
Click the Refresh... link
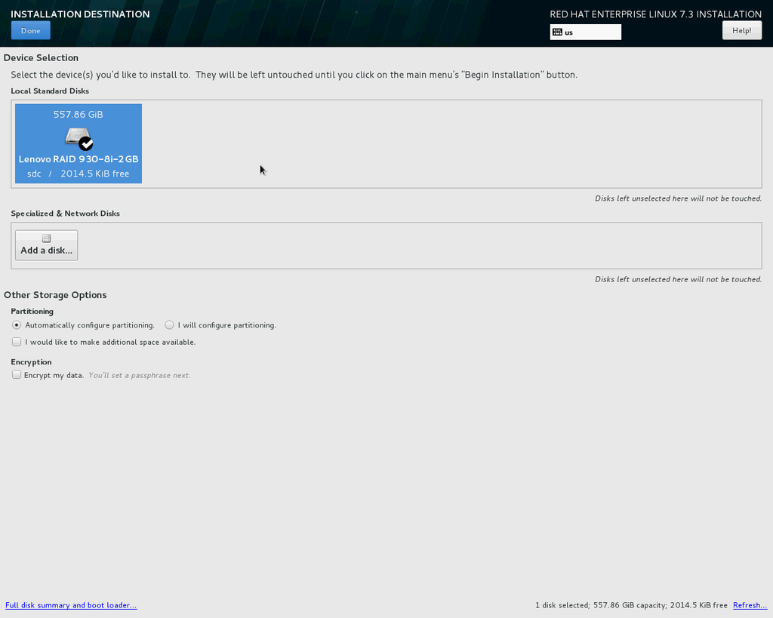[x=750, y=605]
